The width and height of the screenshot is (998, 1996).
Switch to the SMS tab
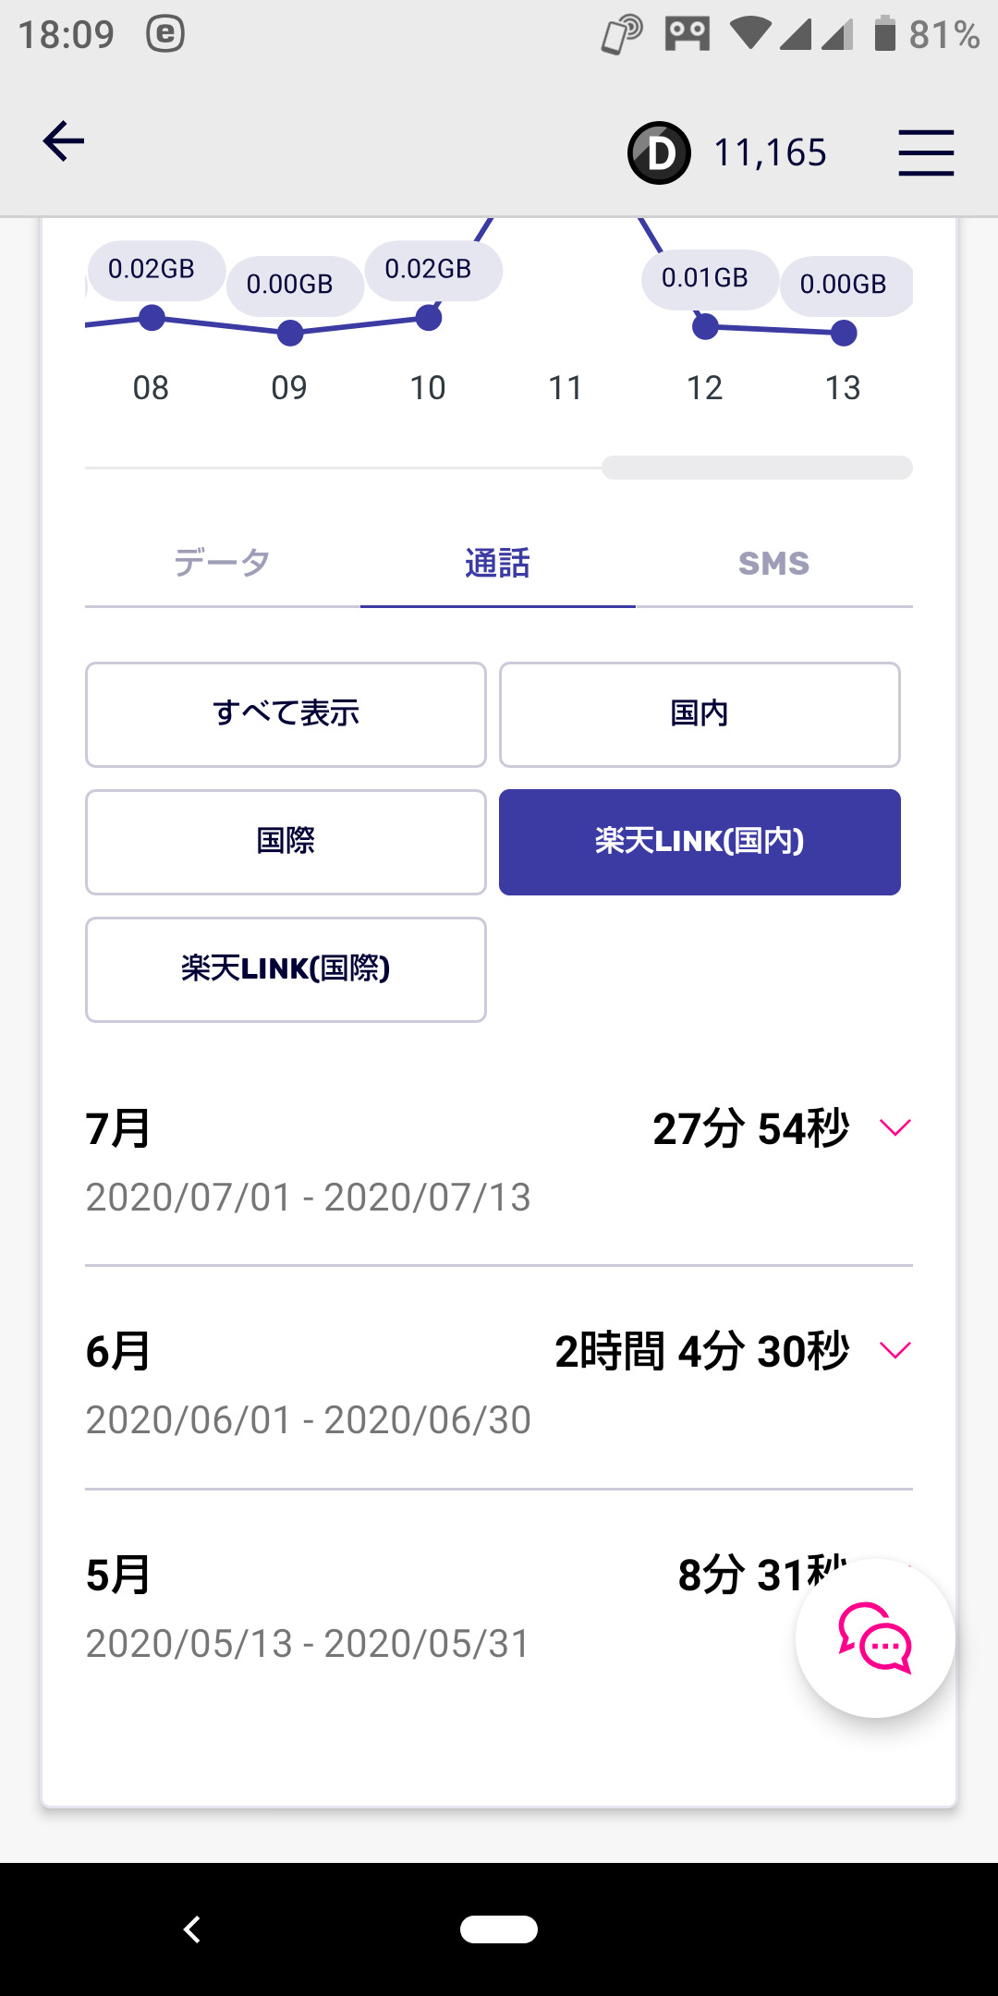click(x=773, y=563)
